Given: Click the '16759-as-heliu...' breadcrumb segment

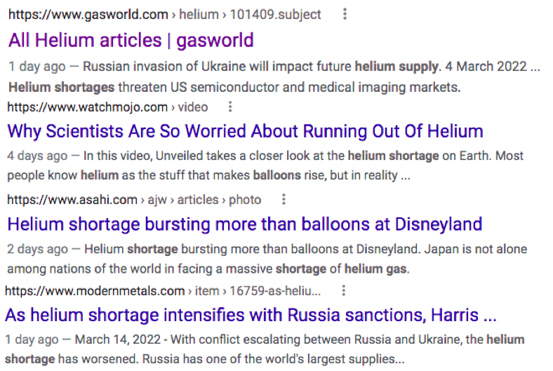Looking at the screenshot, I should [x=275, y=291].
